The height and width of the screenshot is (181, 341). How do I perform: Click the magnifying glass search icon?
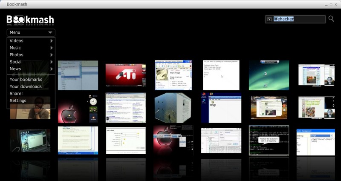click(x=331, y=19)
